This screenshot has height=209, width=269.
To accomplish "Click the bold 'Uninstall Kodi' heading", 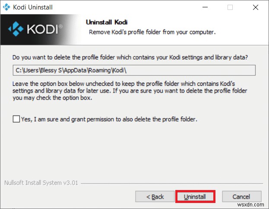I will [x=107, y=22].
